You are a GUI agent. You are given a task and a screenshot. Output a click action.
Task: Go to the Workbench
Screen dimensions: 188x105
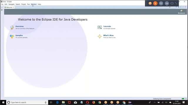click(x=182, y=12)
